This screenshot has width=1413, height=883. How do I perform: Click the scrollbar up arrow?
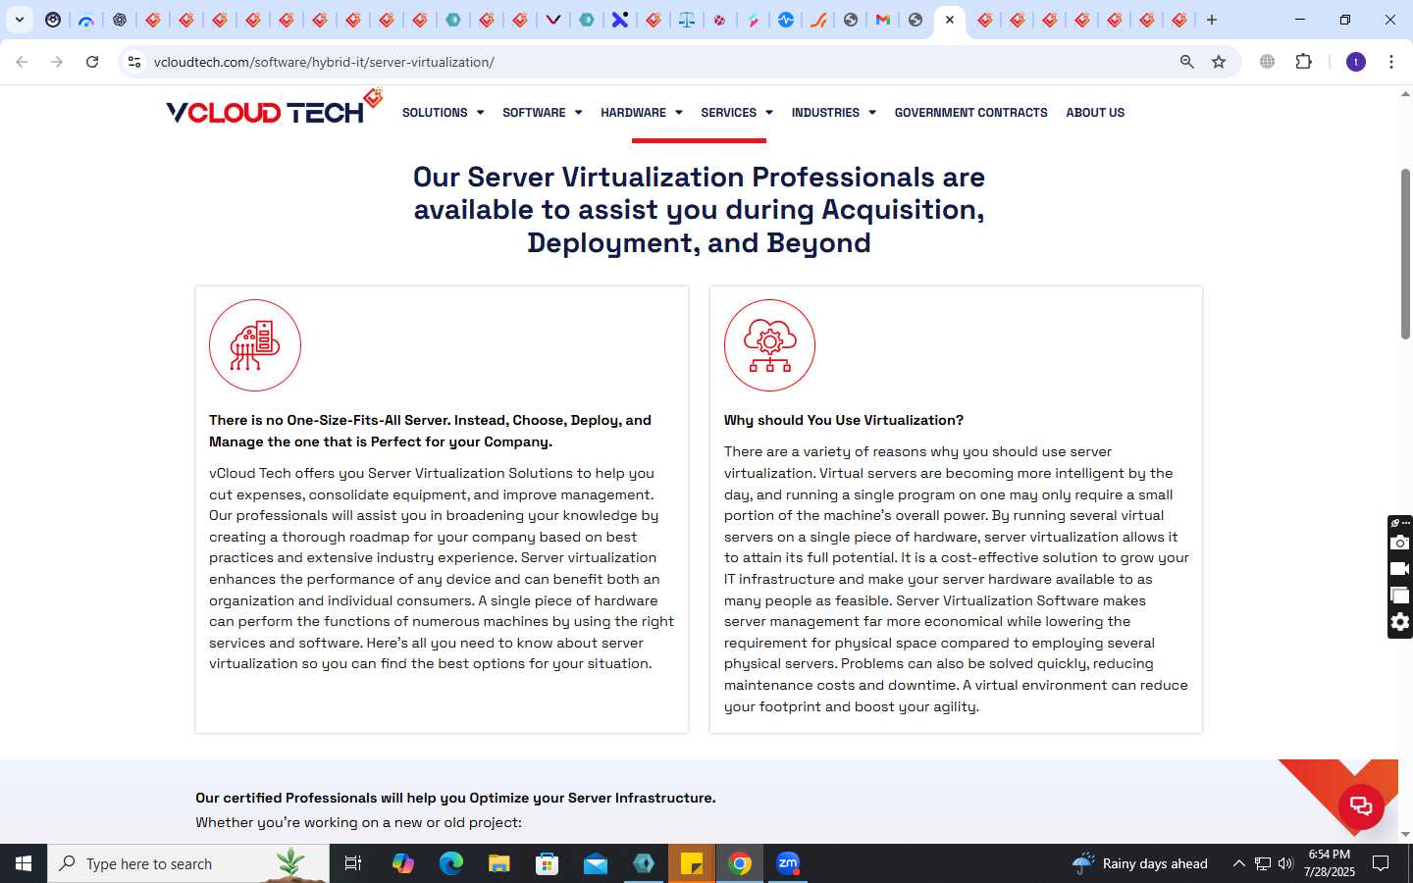click(1405, 95)
